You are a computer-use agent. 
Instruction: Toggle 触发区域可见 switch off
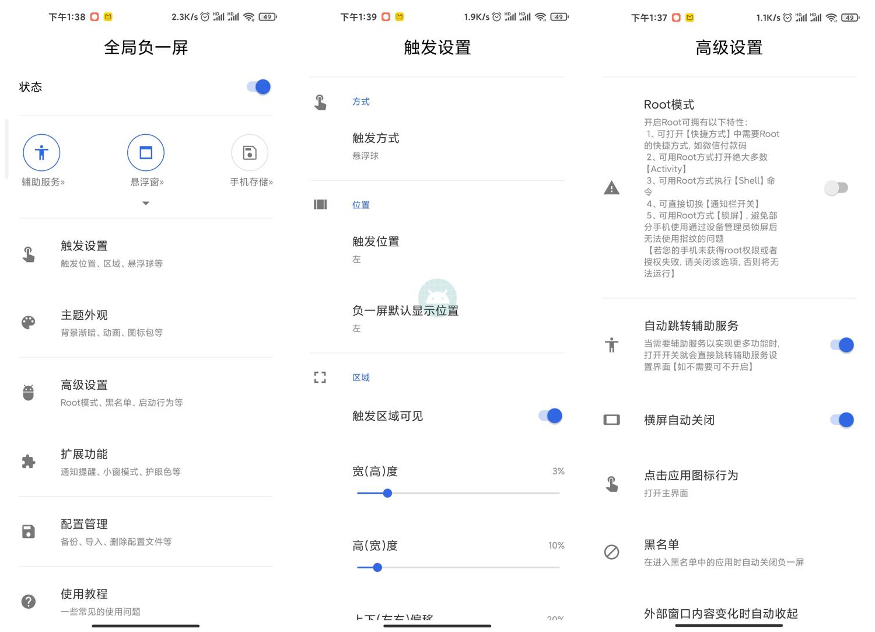pyautogui.click(x=550, y=416)
